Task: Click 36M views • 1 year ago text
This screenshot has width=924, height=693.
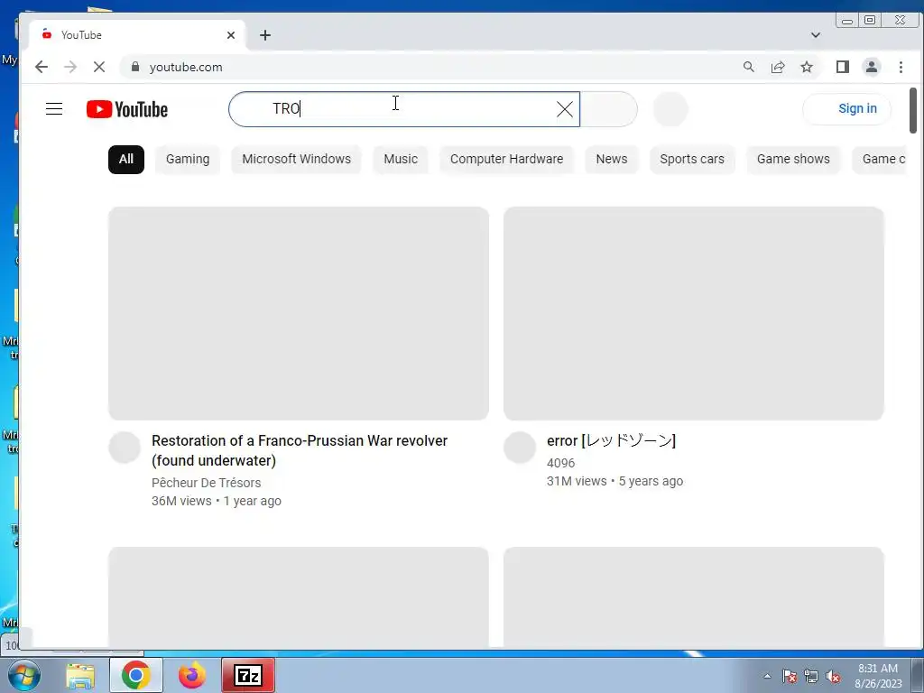Action: tap(217, 501)
